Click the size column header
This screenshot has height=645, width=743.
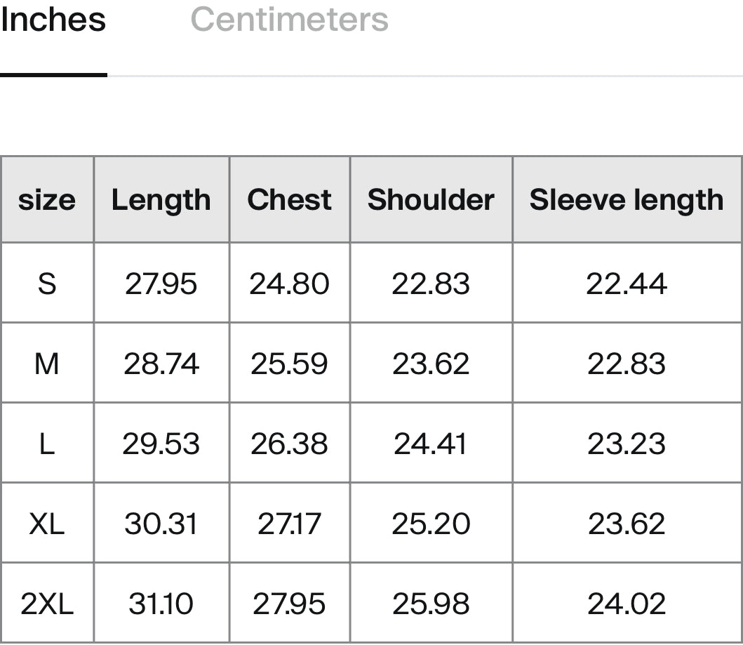[x=47, y=201]
